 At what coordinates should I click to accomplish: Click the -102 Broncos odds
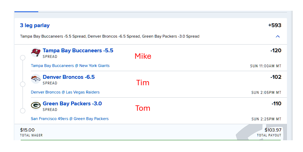click(x=275, y=77)
